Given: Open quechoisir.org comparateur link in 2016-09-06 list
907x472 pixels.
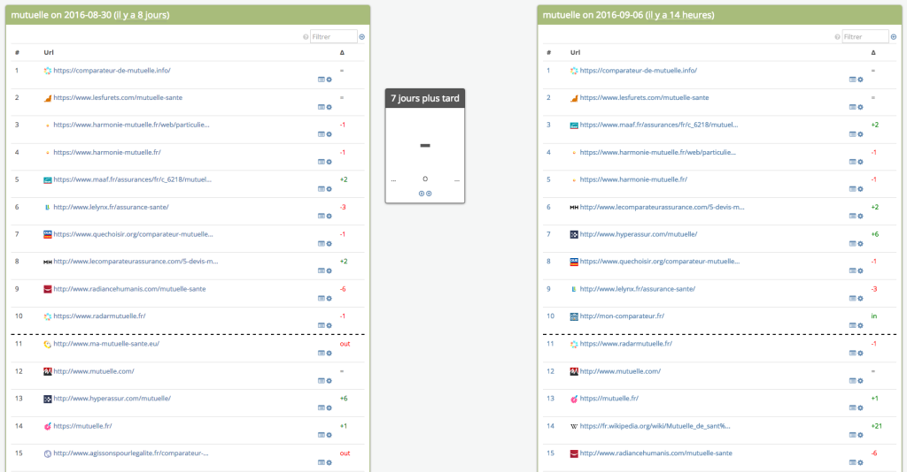Looking at the screenshot, I should [x=659, y=262].
